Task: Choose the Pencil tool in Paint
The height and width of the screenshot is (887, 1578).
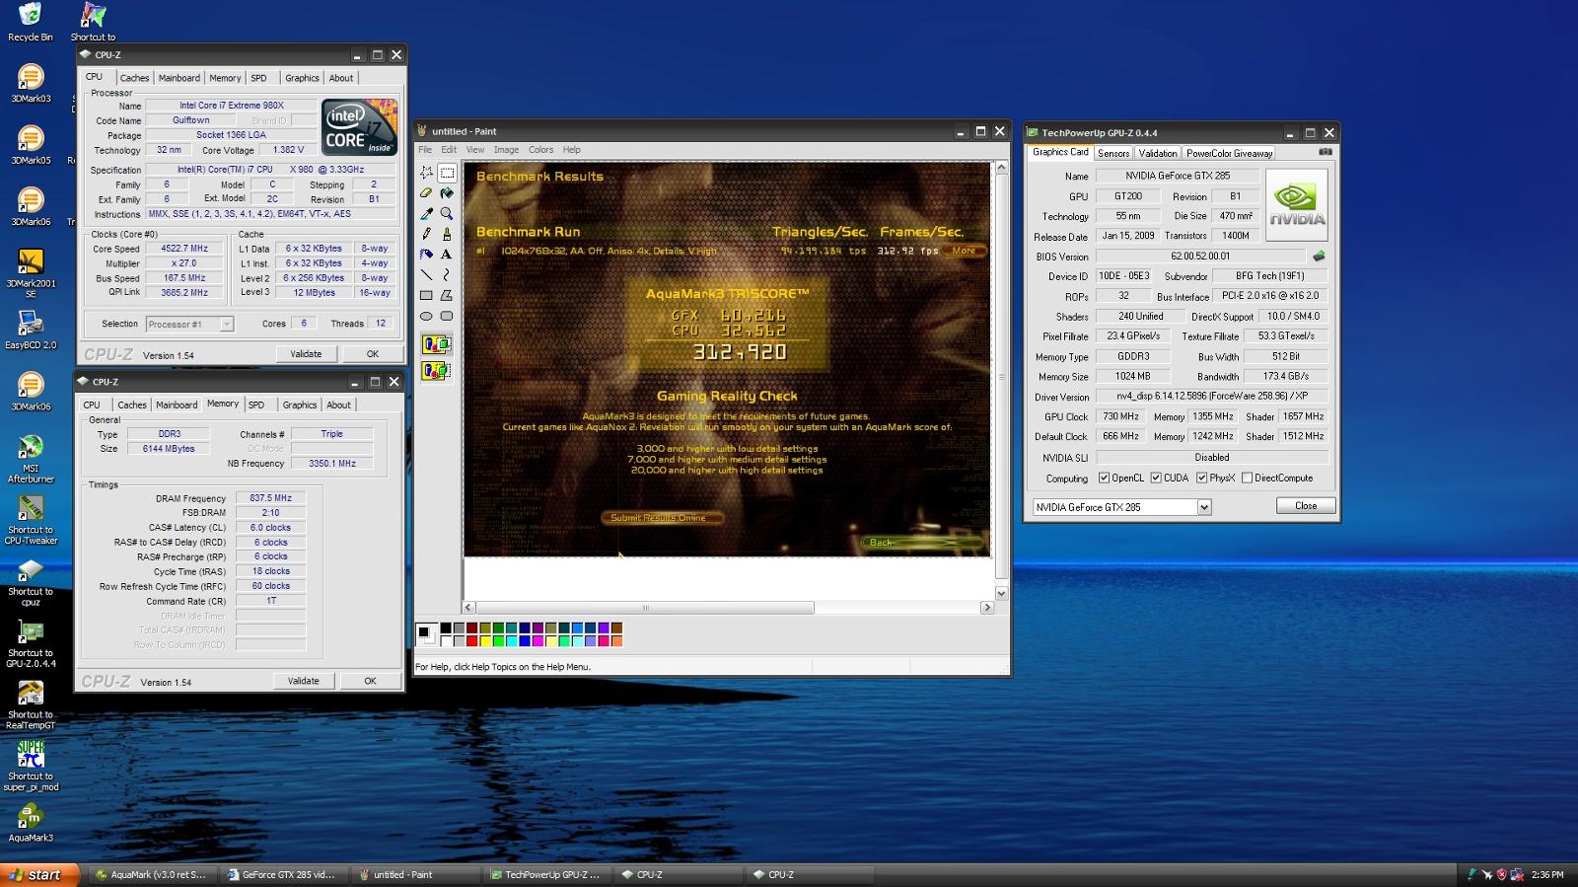Action: pos(426,234)
